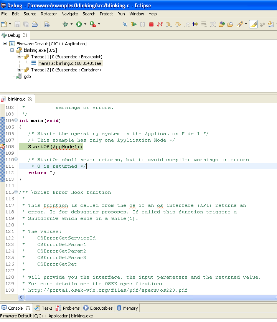Click the horizontal scrollbar left arrow
The image size is (277, 322).
(x=21, y=297)
